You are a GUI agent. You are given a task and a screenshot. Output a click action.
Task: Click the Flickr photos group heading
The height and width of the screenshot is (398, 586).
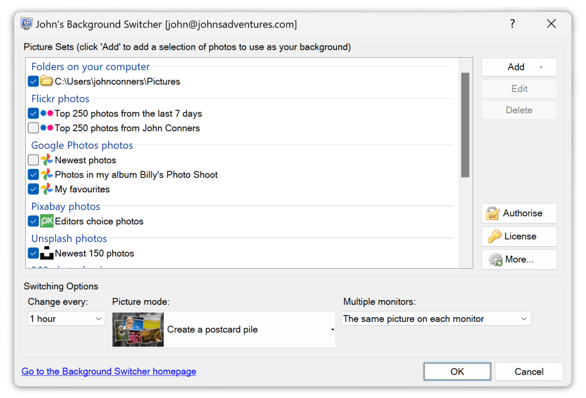(60, 98)
